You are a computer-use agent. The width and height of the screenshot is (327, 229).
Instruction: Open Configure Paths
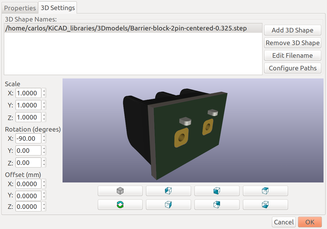(x=293, y=68)
